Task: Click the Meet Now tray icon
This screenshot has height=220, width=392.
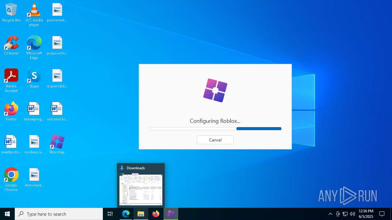Action: click(x=338, y=214)
